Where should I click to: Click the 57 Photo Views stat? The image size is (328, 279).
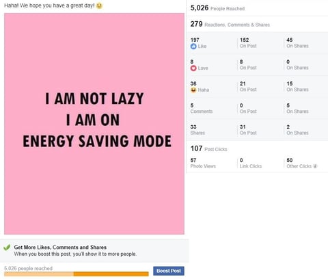point(203,163)
